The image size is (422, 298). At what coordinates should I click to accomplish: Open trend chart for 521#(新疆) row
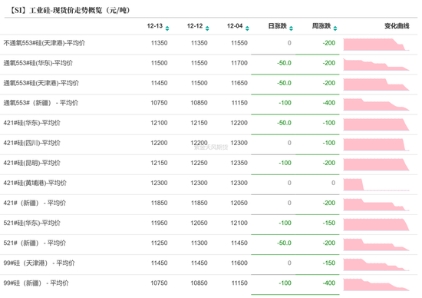(376, 245)
